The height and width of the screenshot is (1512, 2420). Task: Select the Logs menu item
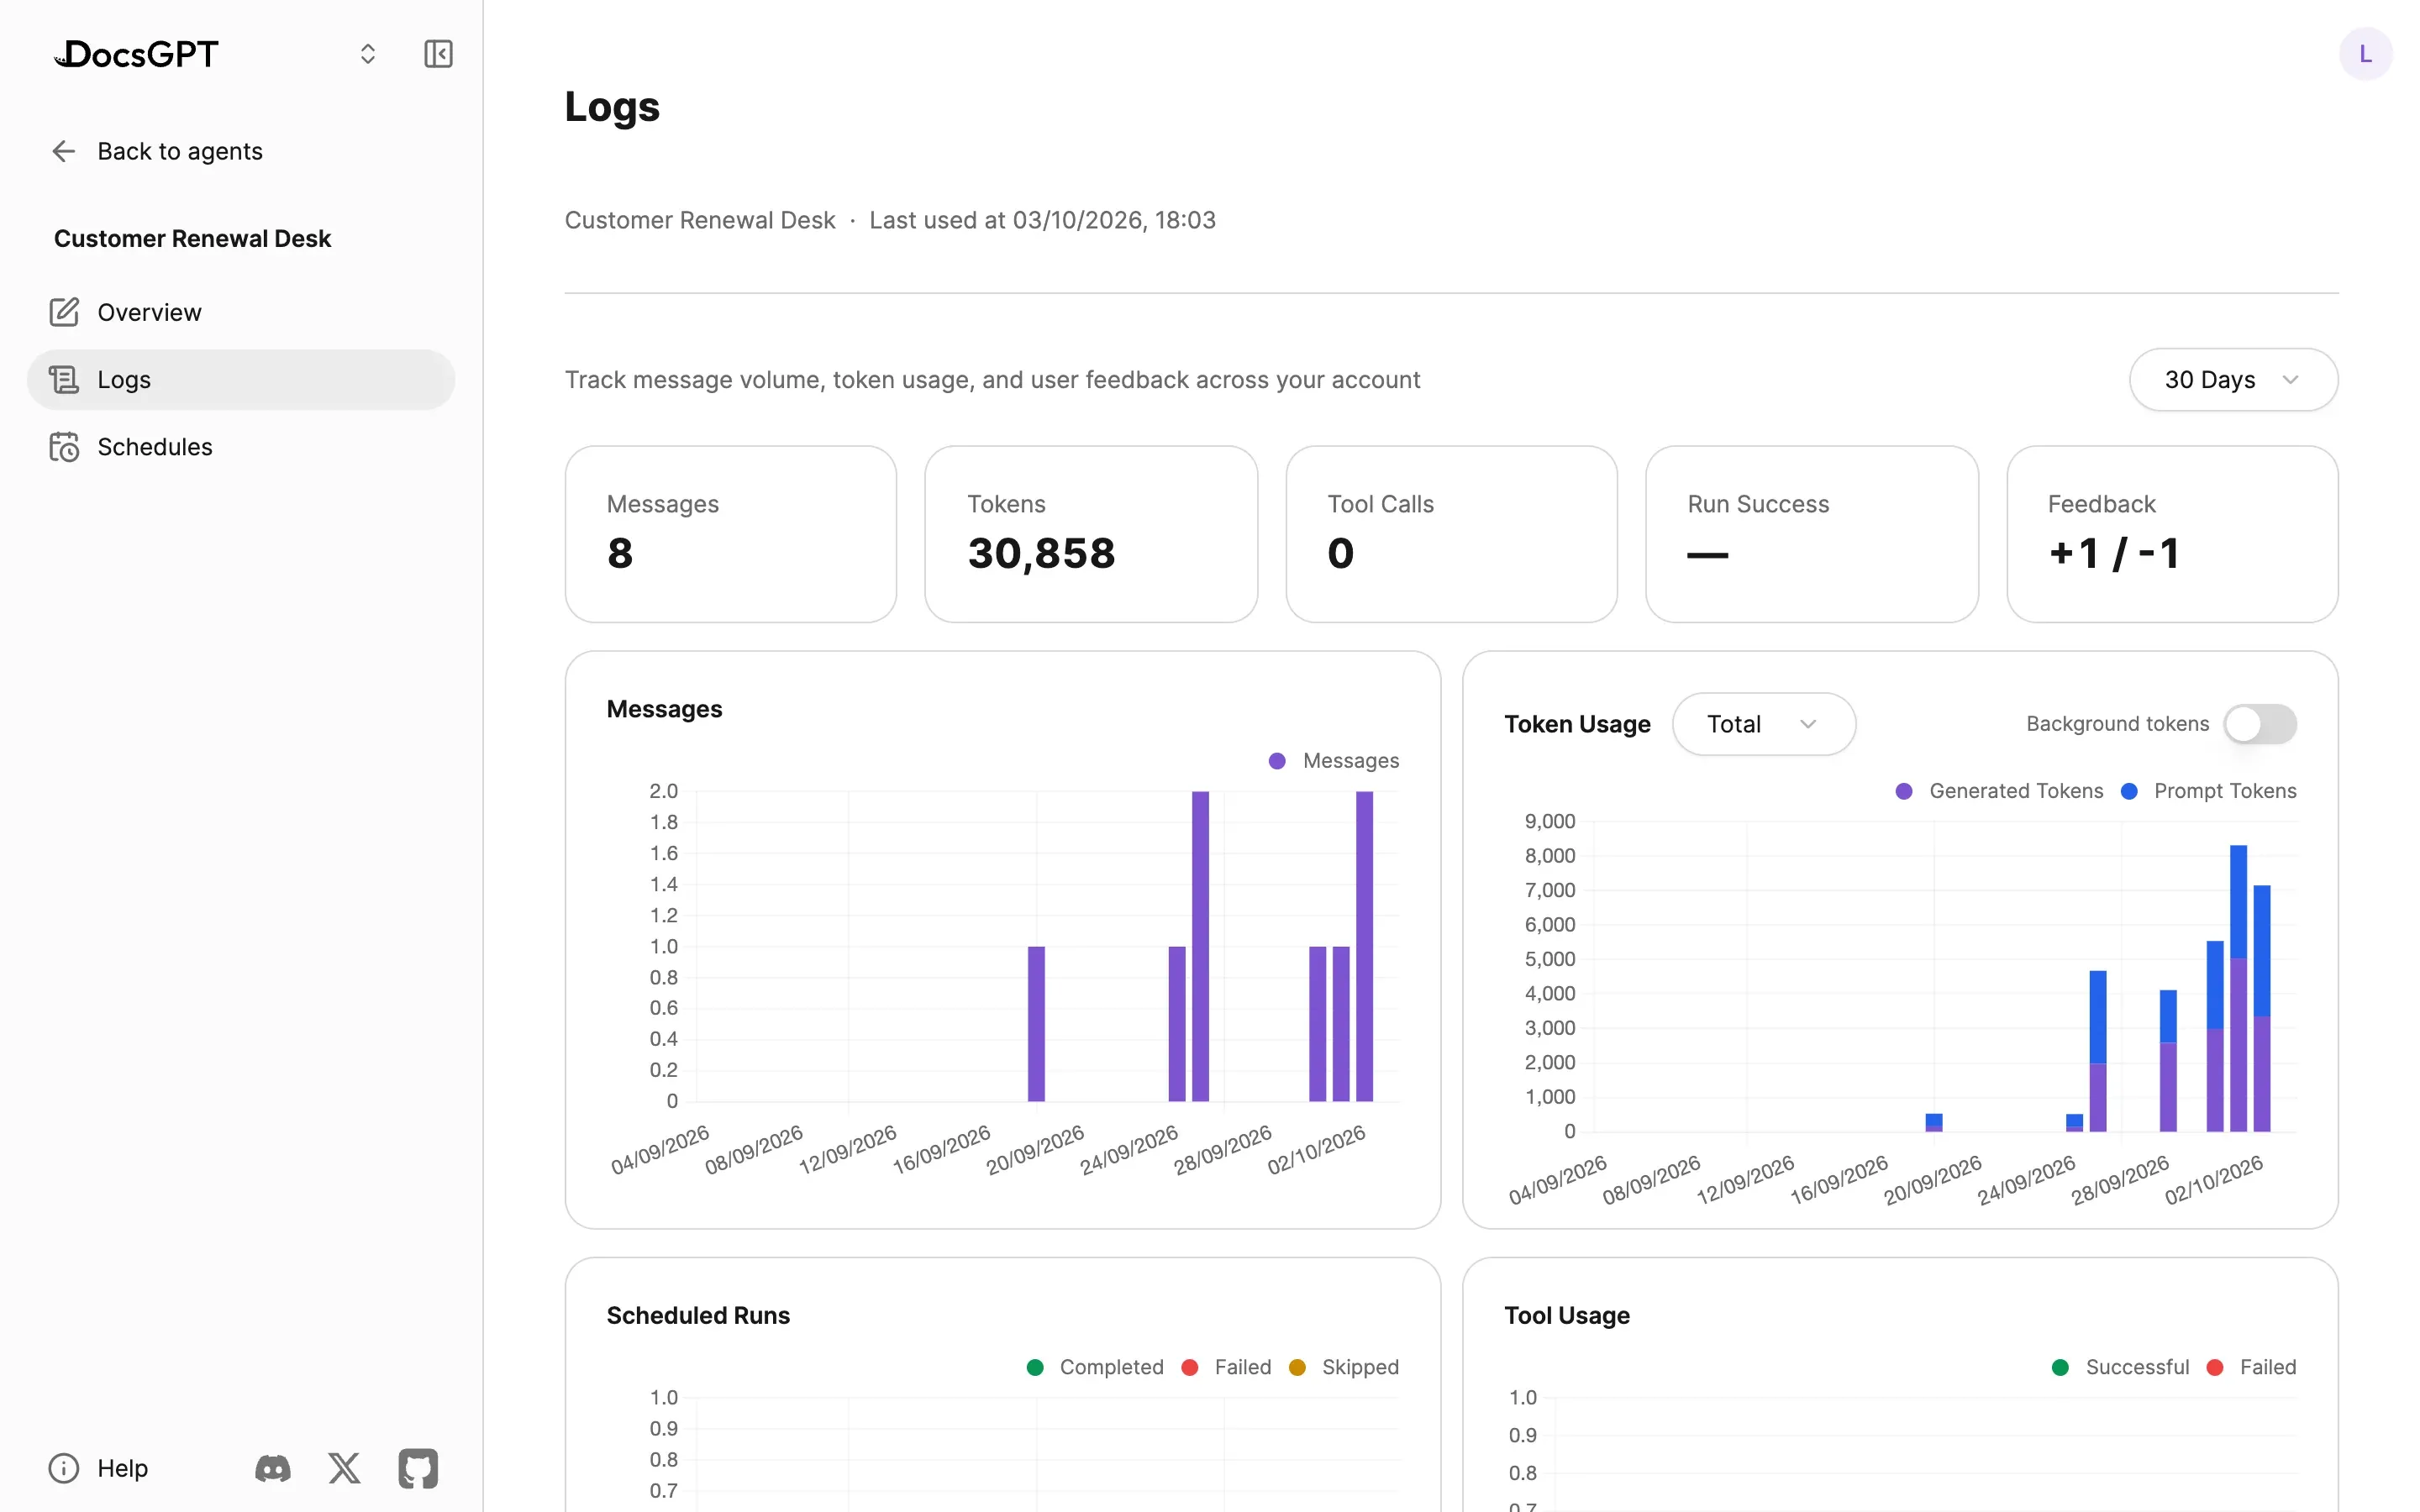[241, 380]
